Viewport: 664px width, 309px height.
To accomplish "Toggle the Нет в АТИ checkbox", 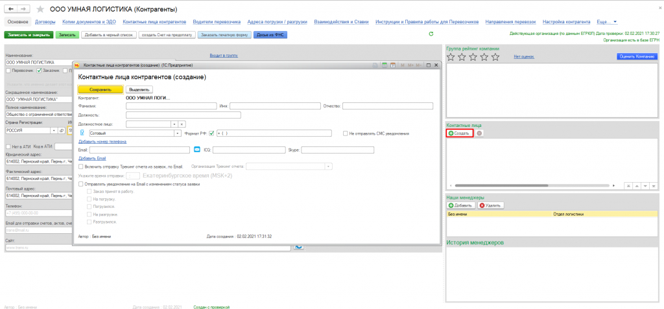I will [8, 146].
